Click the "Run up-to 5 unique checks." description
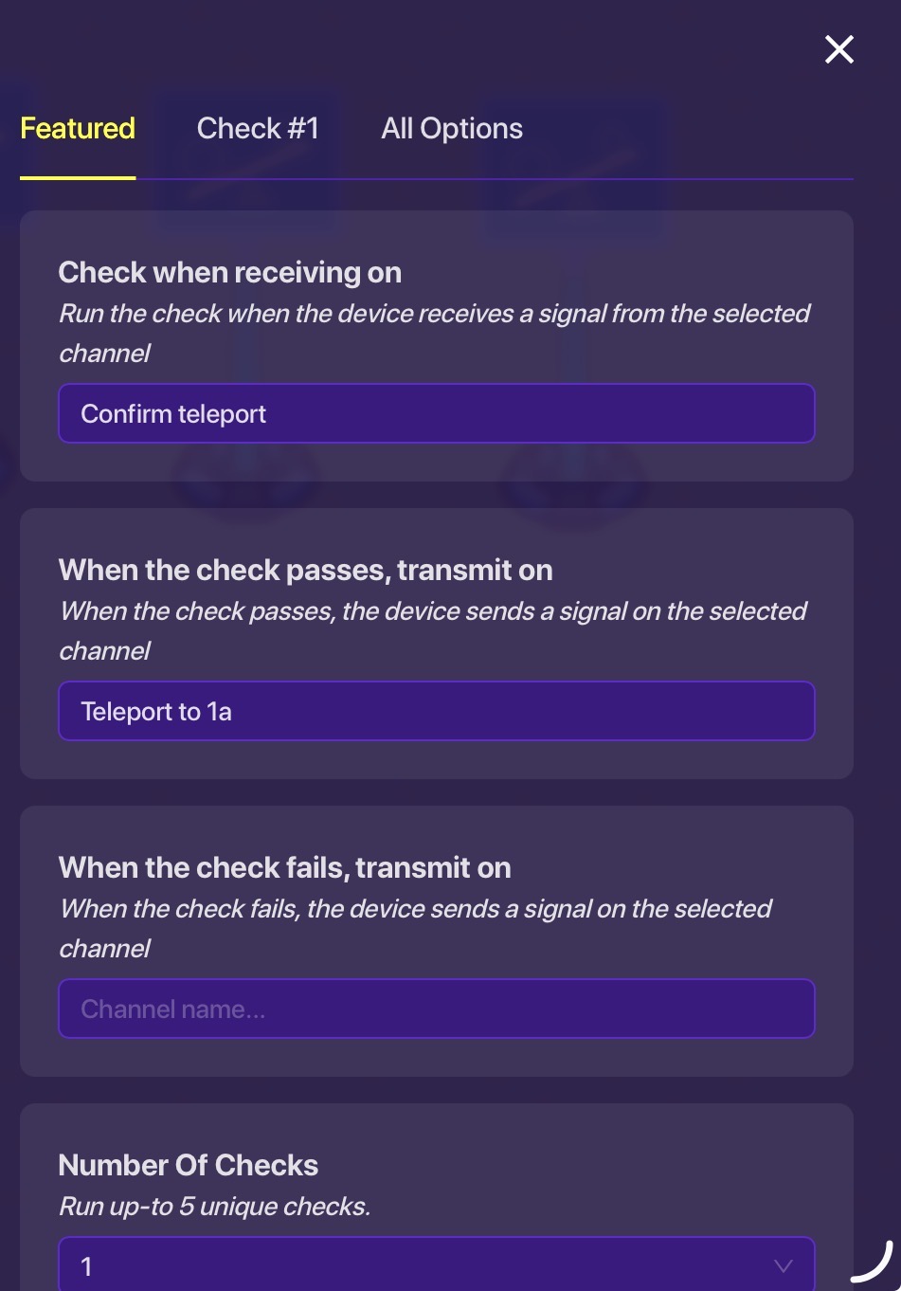 [214, 1207]
